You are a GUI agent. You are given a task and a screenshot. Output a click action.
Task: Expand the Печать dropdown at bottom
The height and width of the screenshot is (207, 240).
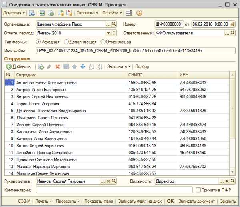pos(44,201)
